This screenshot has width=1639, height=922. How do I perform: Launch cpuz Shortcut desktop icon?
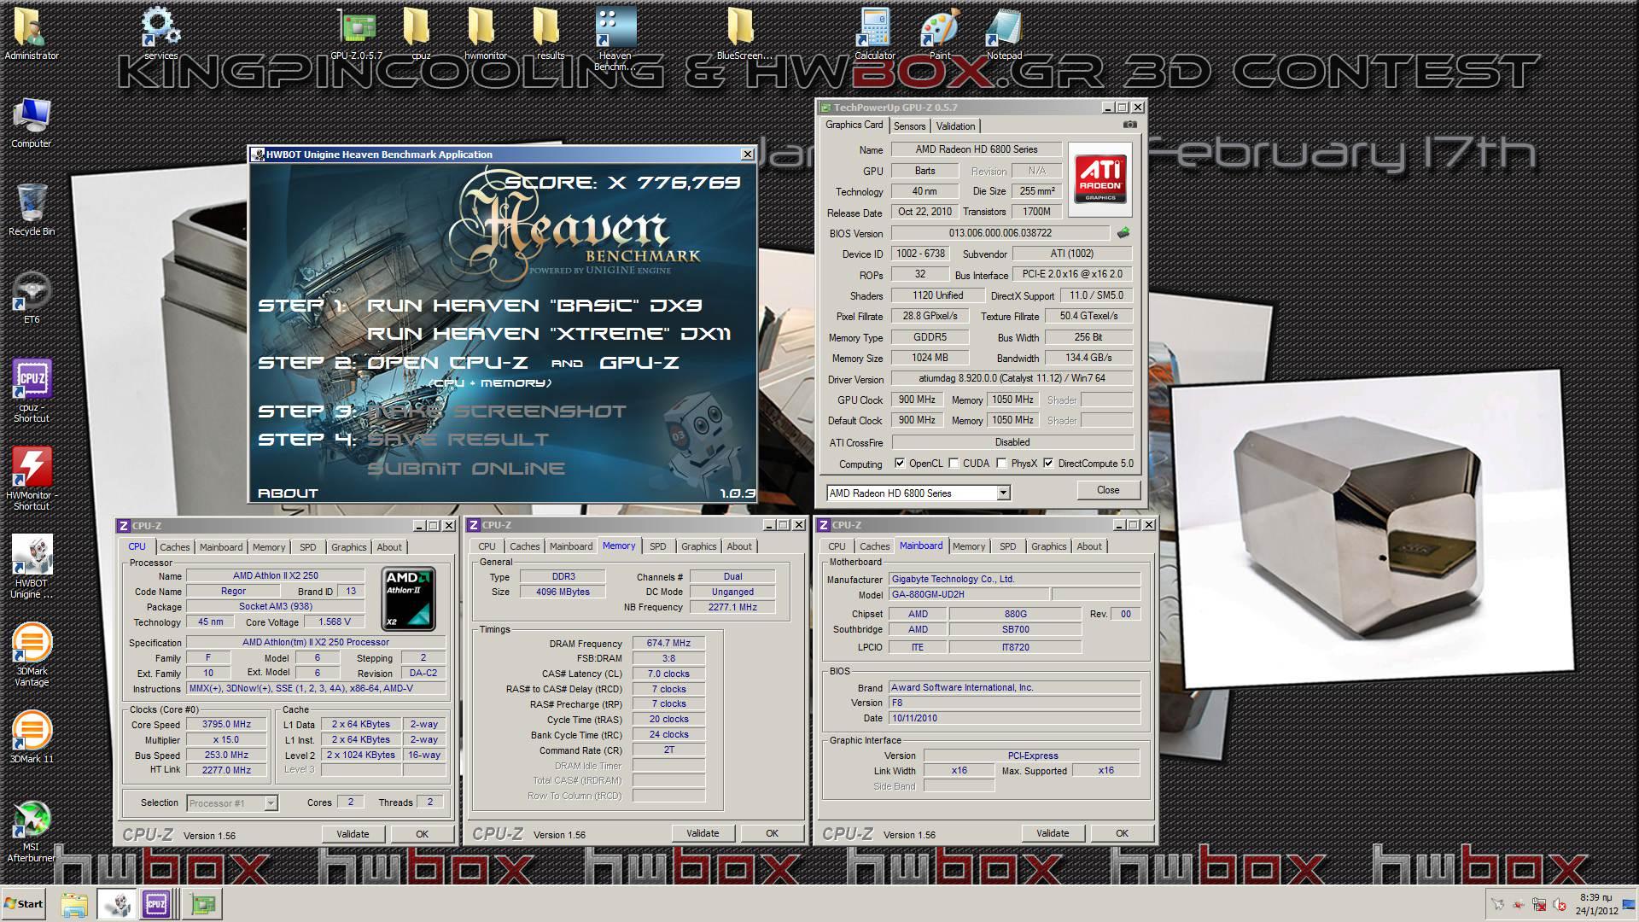(x=32, y=390)
